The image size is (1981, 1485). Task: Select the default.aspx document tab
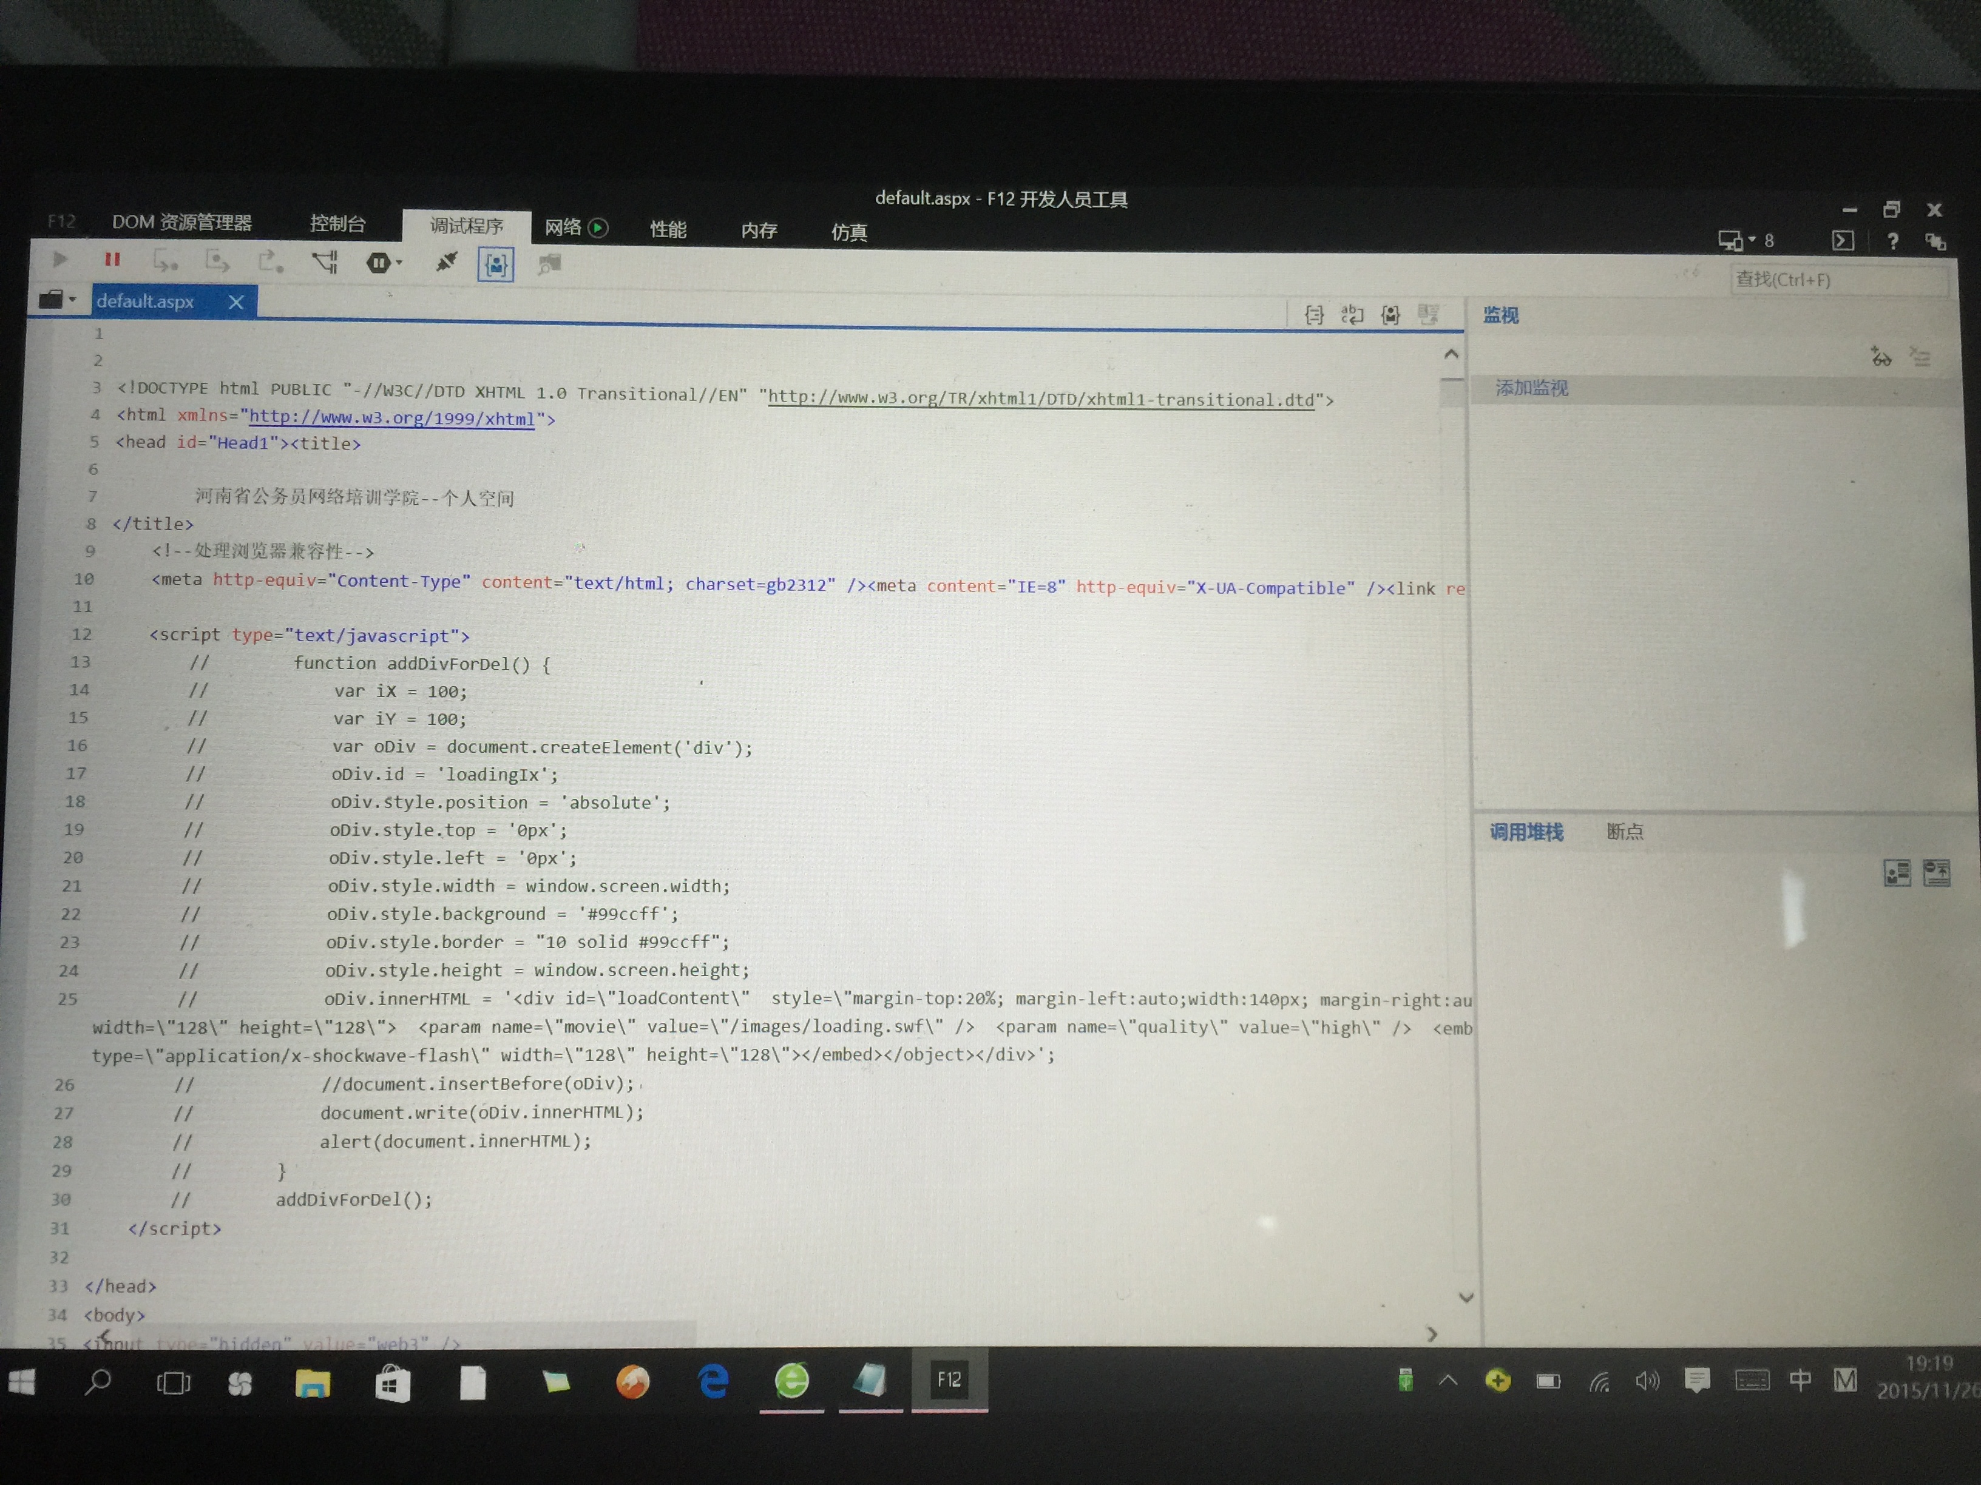145,301
